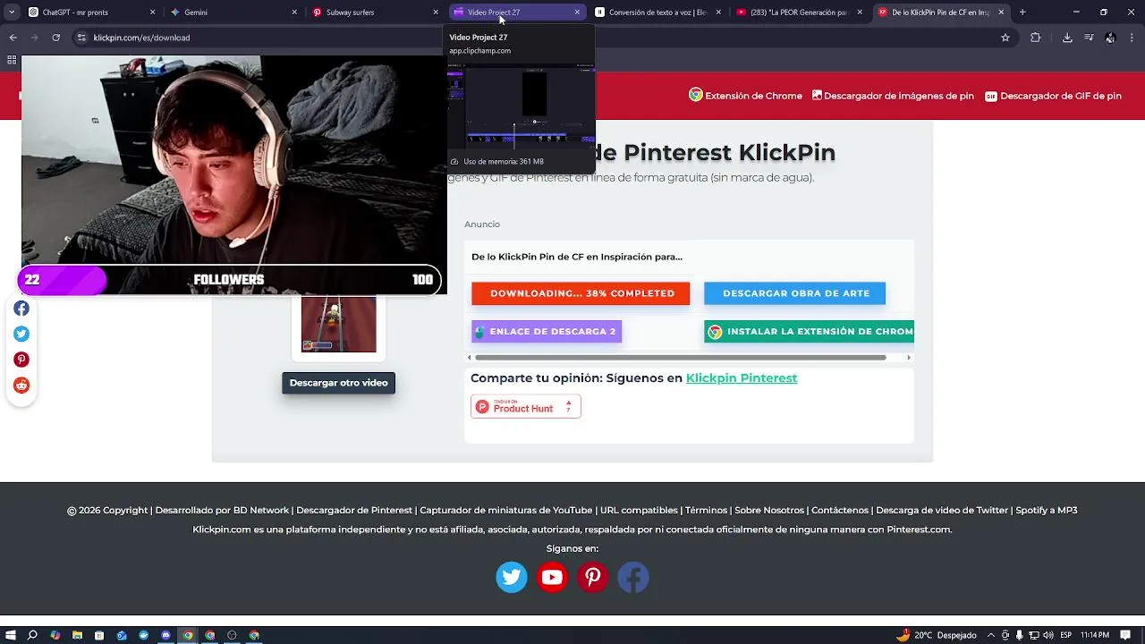The width and height of the screenshot is (1145, 644).
Task: Show hidden system tray icons
Action: click(991, 635)
